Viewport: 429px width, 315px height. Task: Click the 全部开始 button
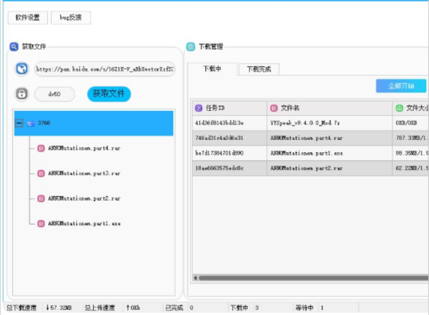[401, 86]
